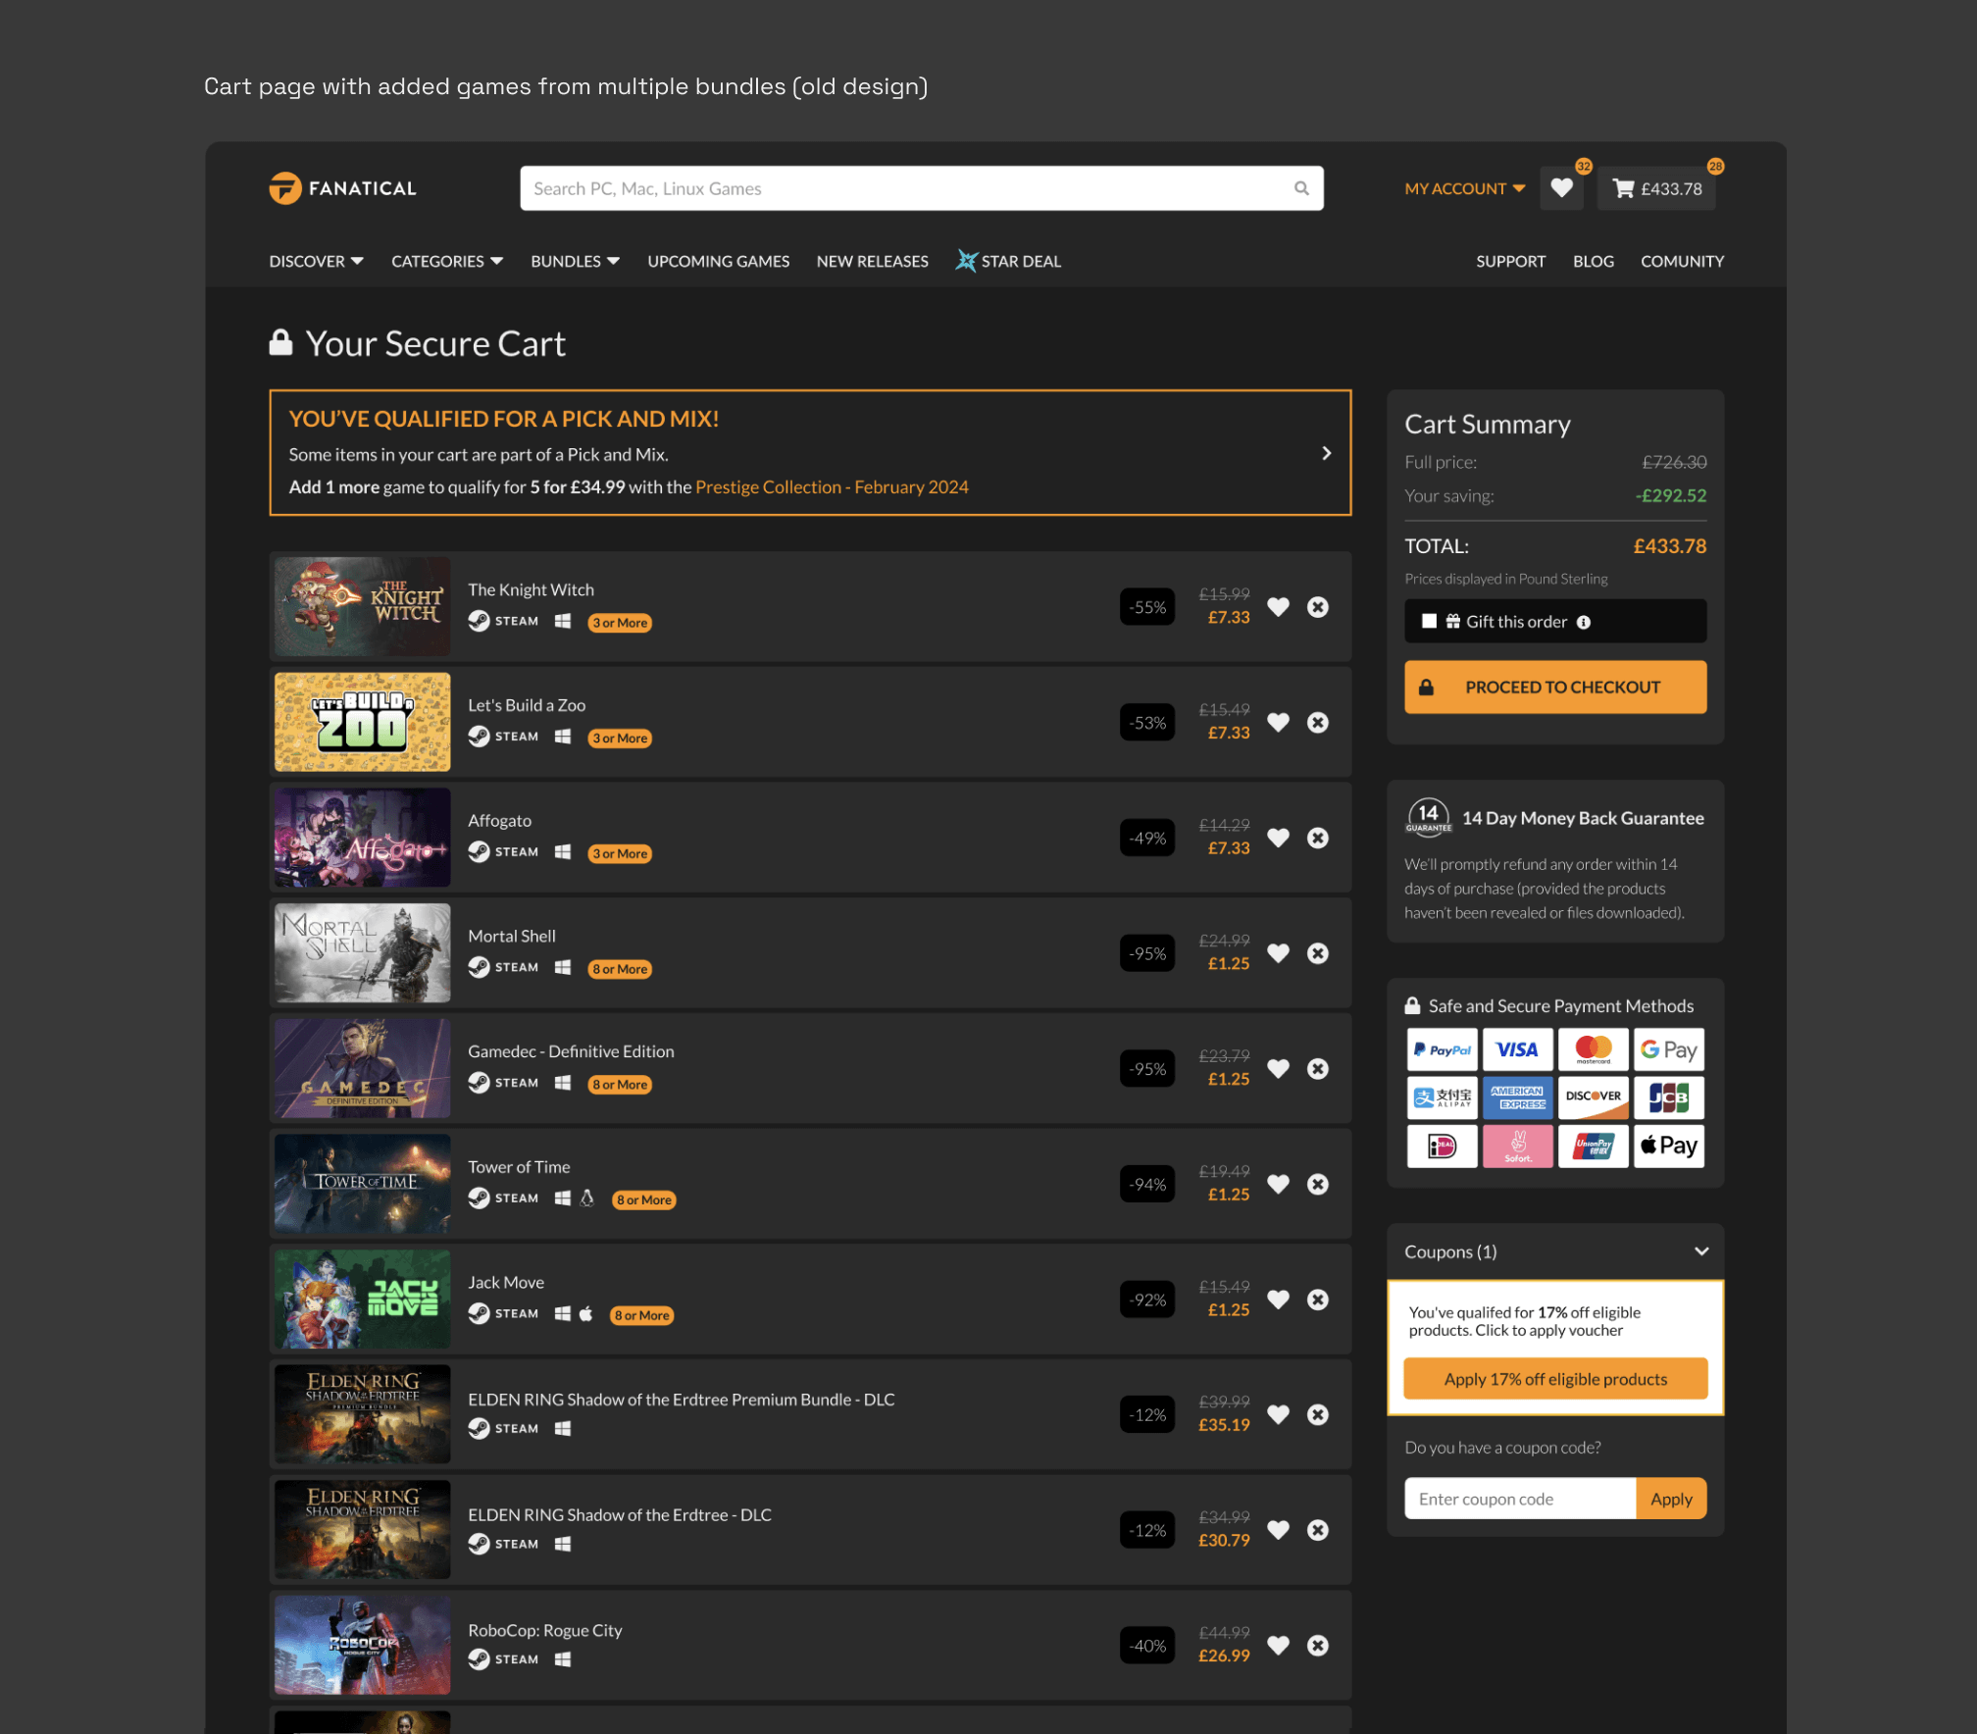Click the search magnifier icon
The width and height of the screenshot is (1977, 1734).
click(x=1301, y=188)
